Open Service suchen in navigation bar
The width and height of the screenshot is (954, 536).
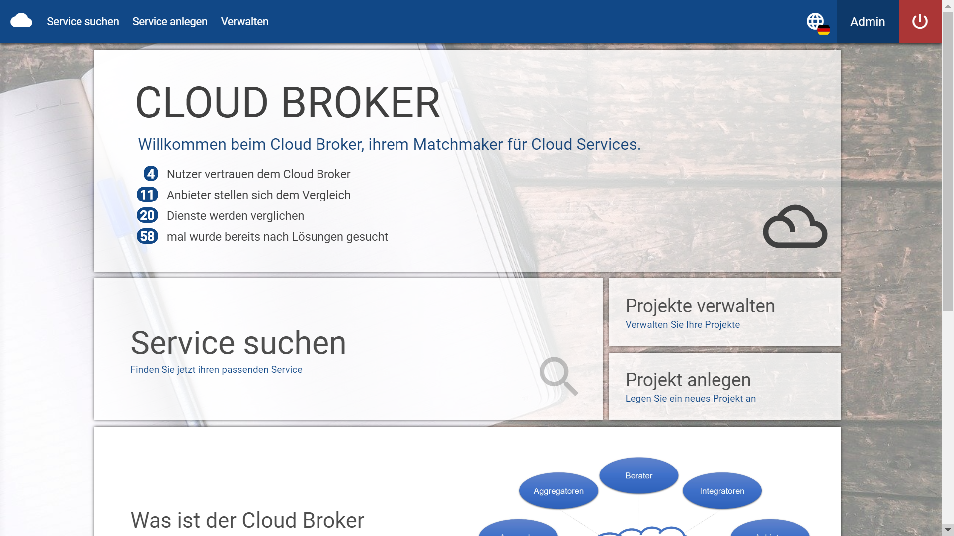(x=83, y=21)
